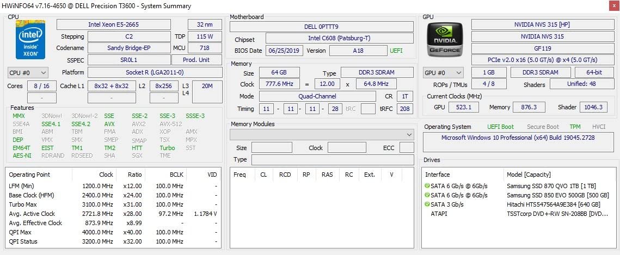The image size is (620, 255).
Task: Select the Stepping value C2
Action: point(129,37)
